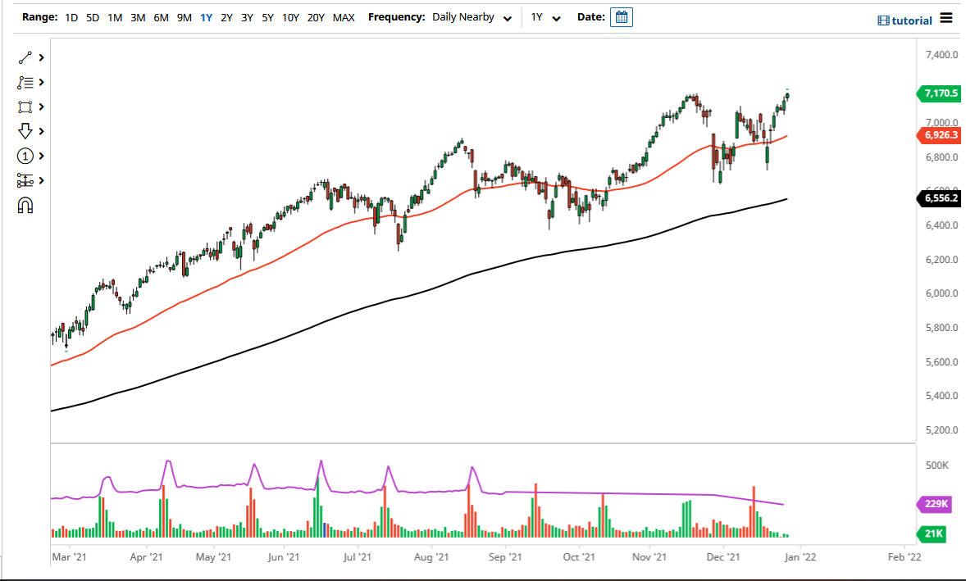Switch the range to 1D
Screen dimensions: 966x581
tap(71, 16)
